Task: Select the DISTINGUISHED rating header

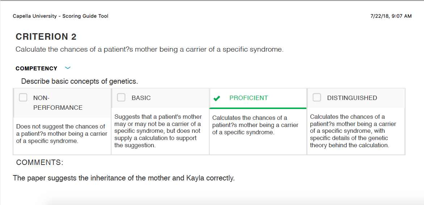Action: point(352,98)
